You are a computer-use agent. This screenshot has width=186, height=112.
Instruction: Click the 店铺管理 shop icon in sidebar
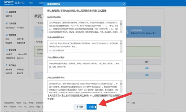click(7, 12)
